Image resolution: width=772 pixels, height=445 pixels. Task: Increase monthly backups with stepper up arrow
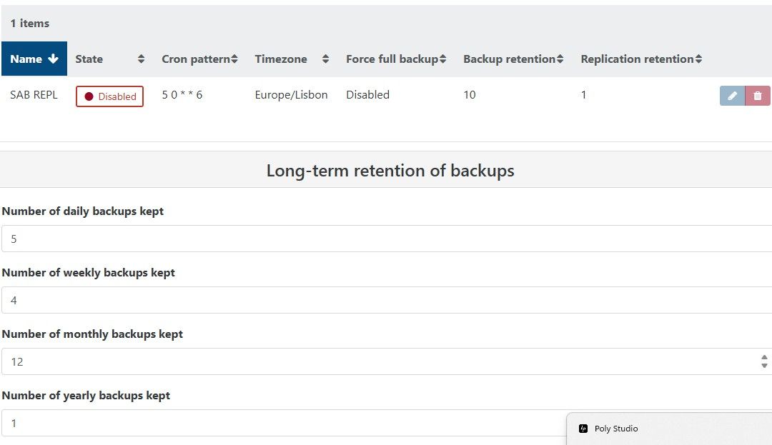click(x=764, y=358)
